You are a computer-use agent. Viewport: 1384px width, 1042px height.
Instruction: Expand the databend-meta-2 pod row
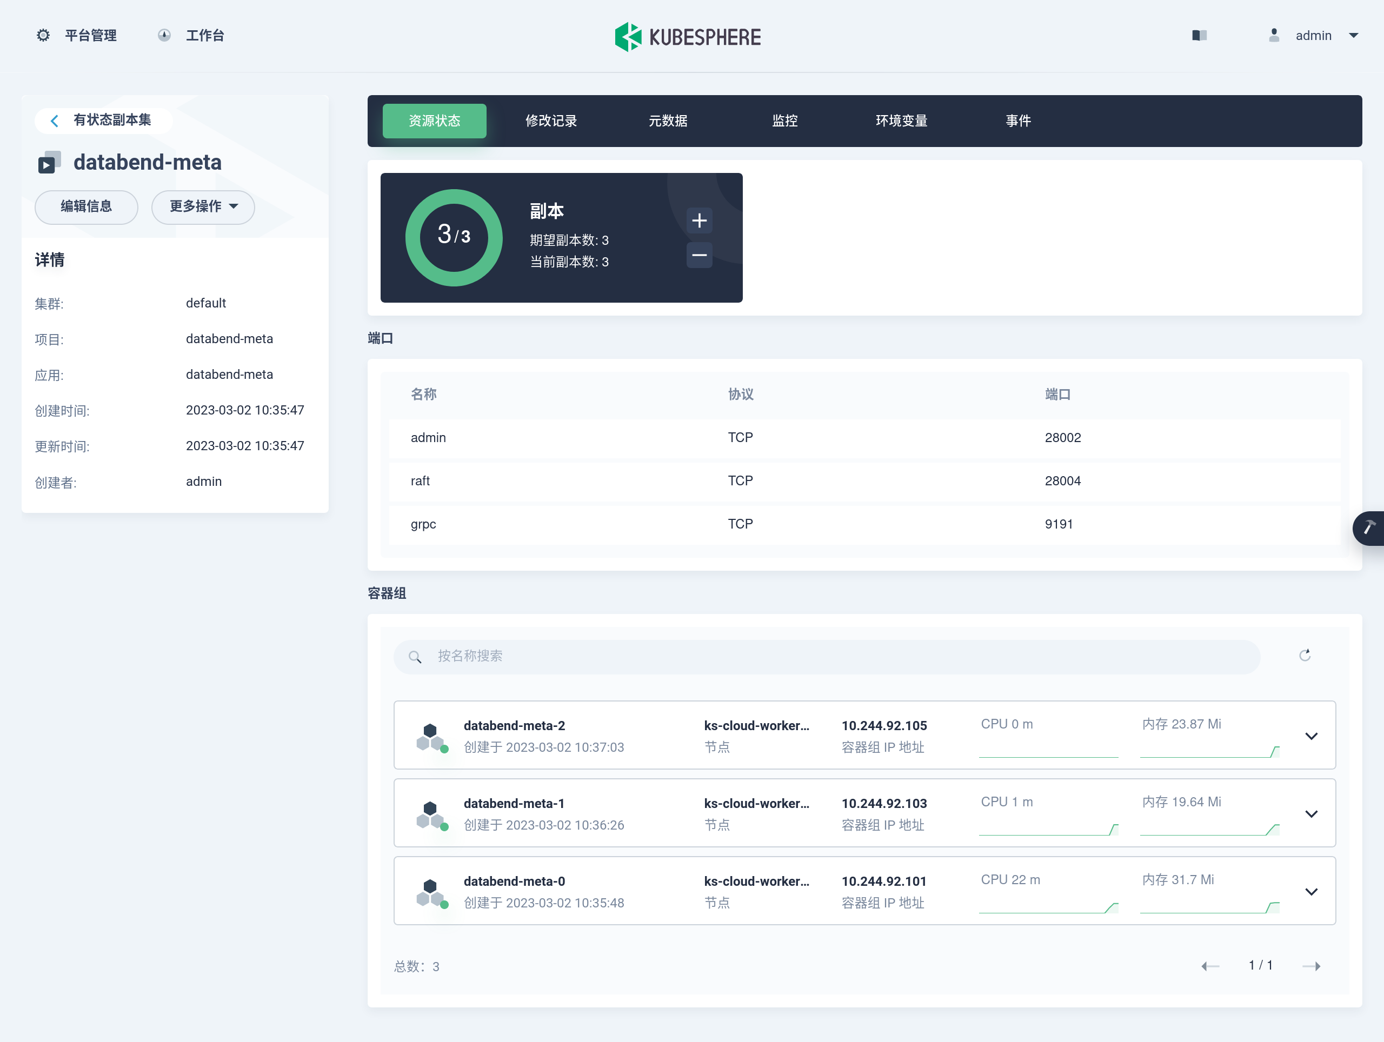pyautogui.click(x=1312, y=736)
